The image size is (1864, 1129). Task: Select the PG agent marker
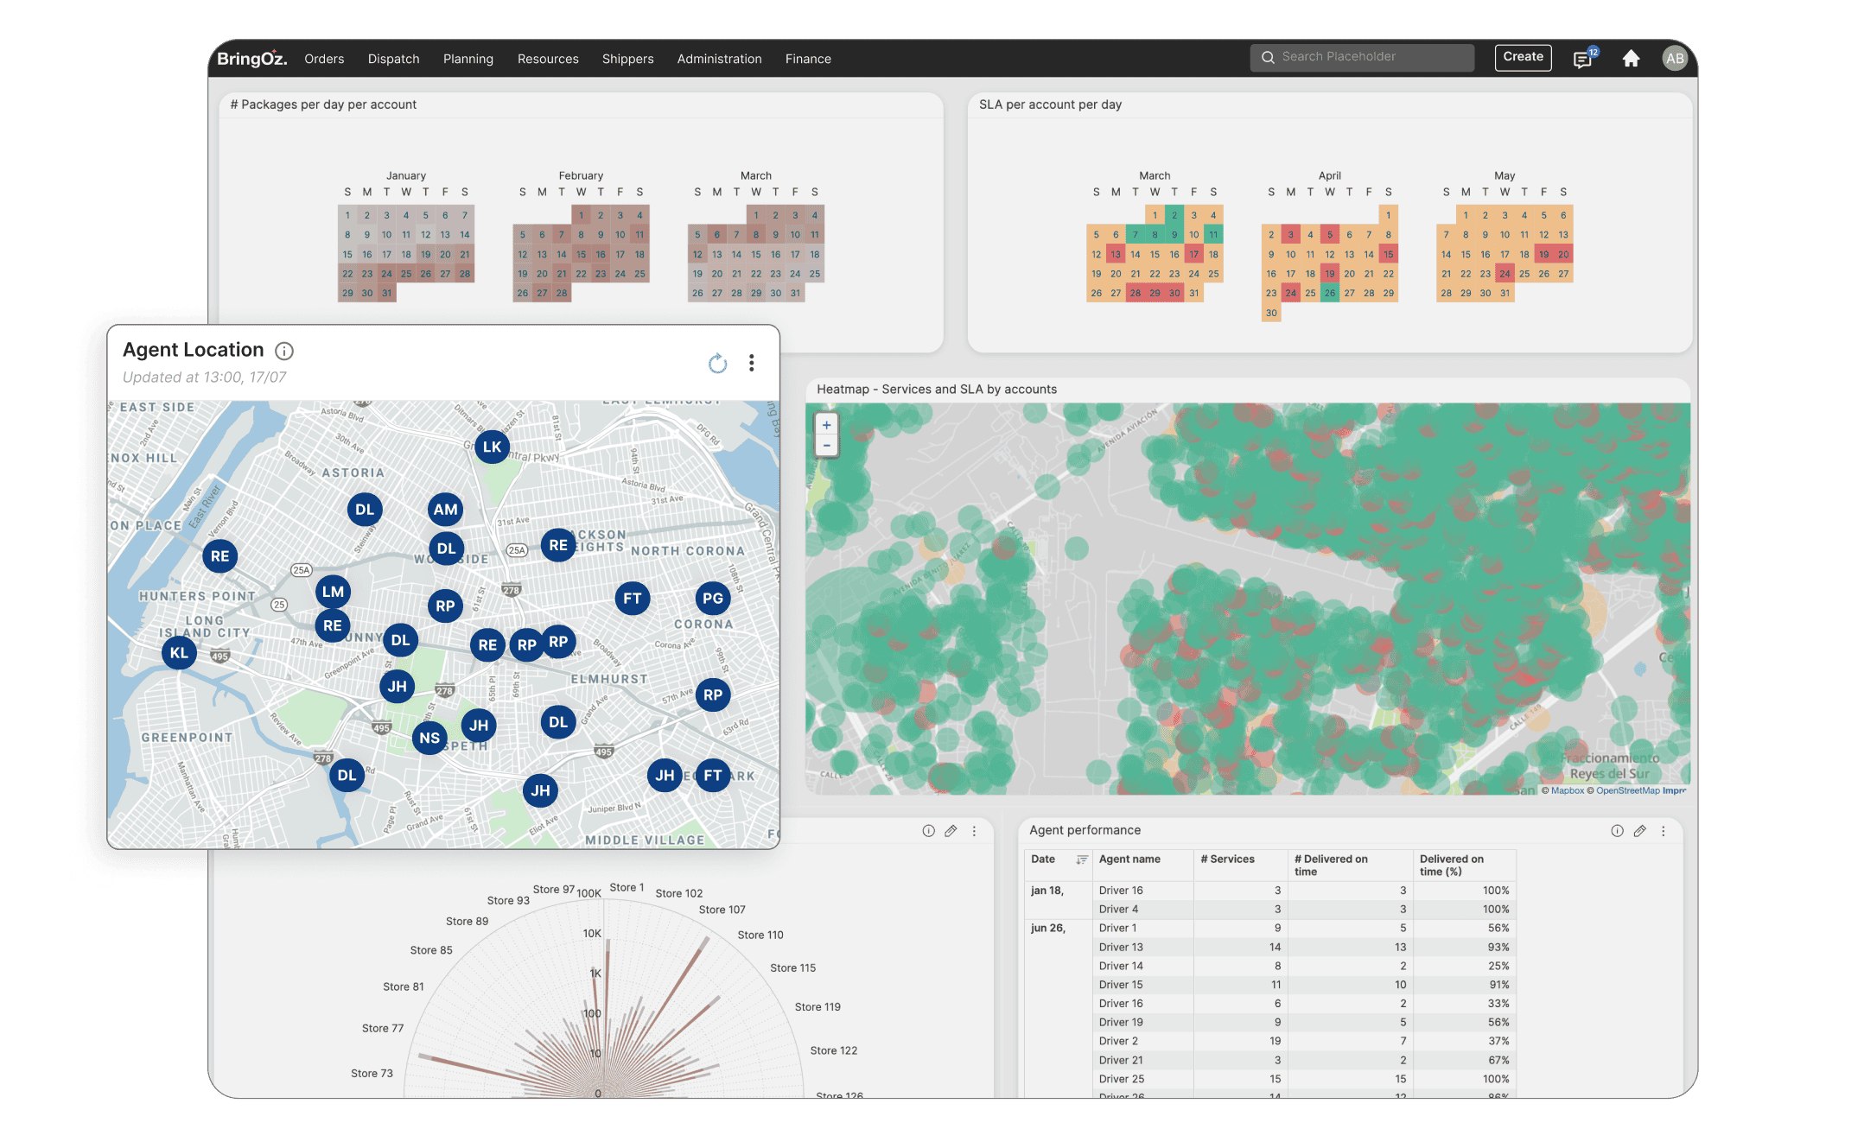713,598
